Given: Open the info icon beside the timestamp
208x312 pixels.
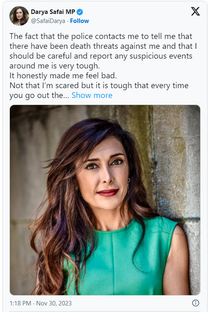Looking at the screenshot, I should point(196,303).
